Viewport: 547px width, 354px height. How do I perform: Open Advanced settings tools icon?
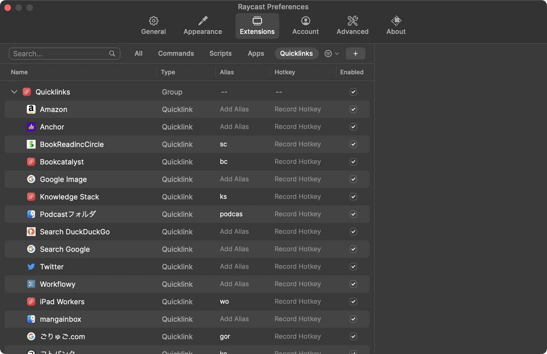[352, 21]
